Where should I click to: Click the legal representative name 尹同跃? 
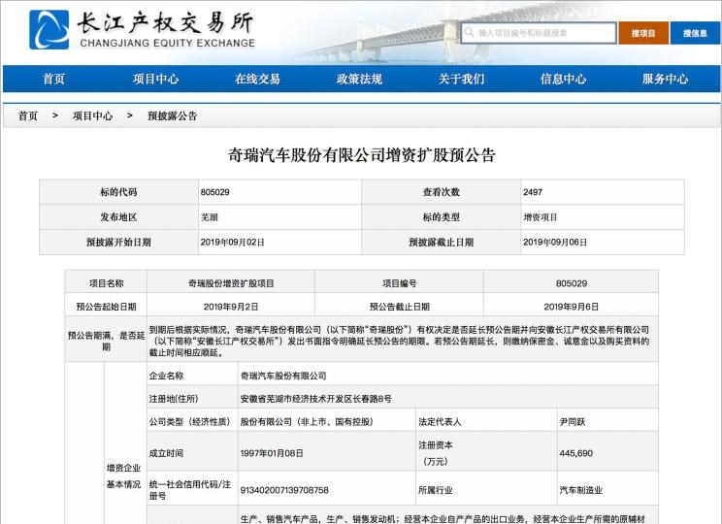point(573,421)
